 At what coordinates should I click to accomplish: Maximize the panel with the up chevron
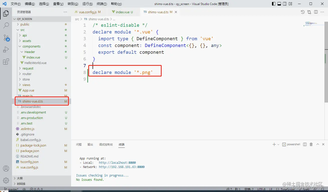click(318, 144)
